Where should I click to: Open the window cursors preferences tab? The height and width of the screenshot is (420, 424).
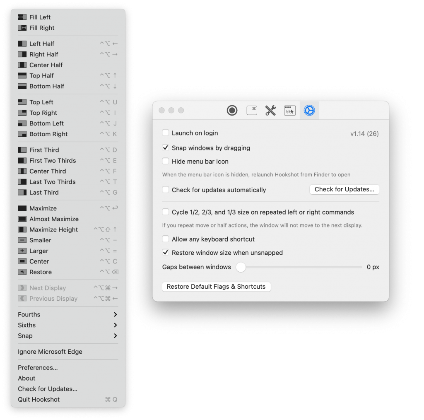290,110
